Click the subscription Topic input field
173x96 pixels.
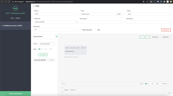click(x=47, y=44)
